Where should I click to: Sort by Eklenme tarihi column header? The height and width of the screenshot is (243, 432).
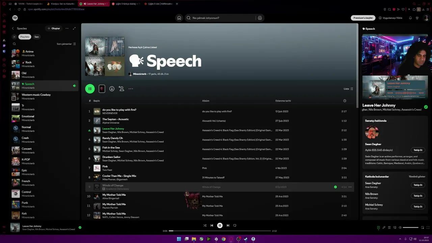point(283,101)
